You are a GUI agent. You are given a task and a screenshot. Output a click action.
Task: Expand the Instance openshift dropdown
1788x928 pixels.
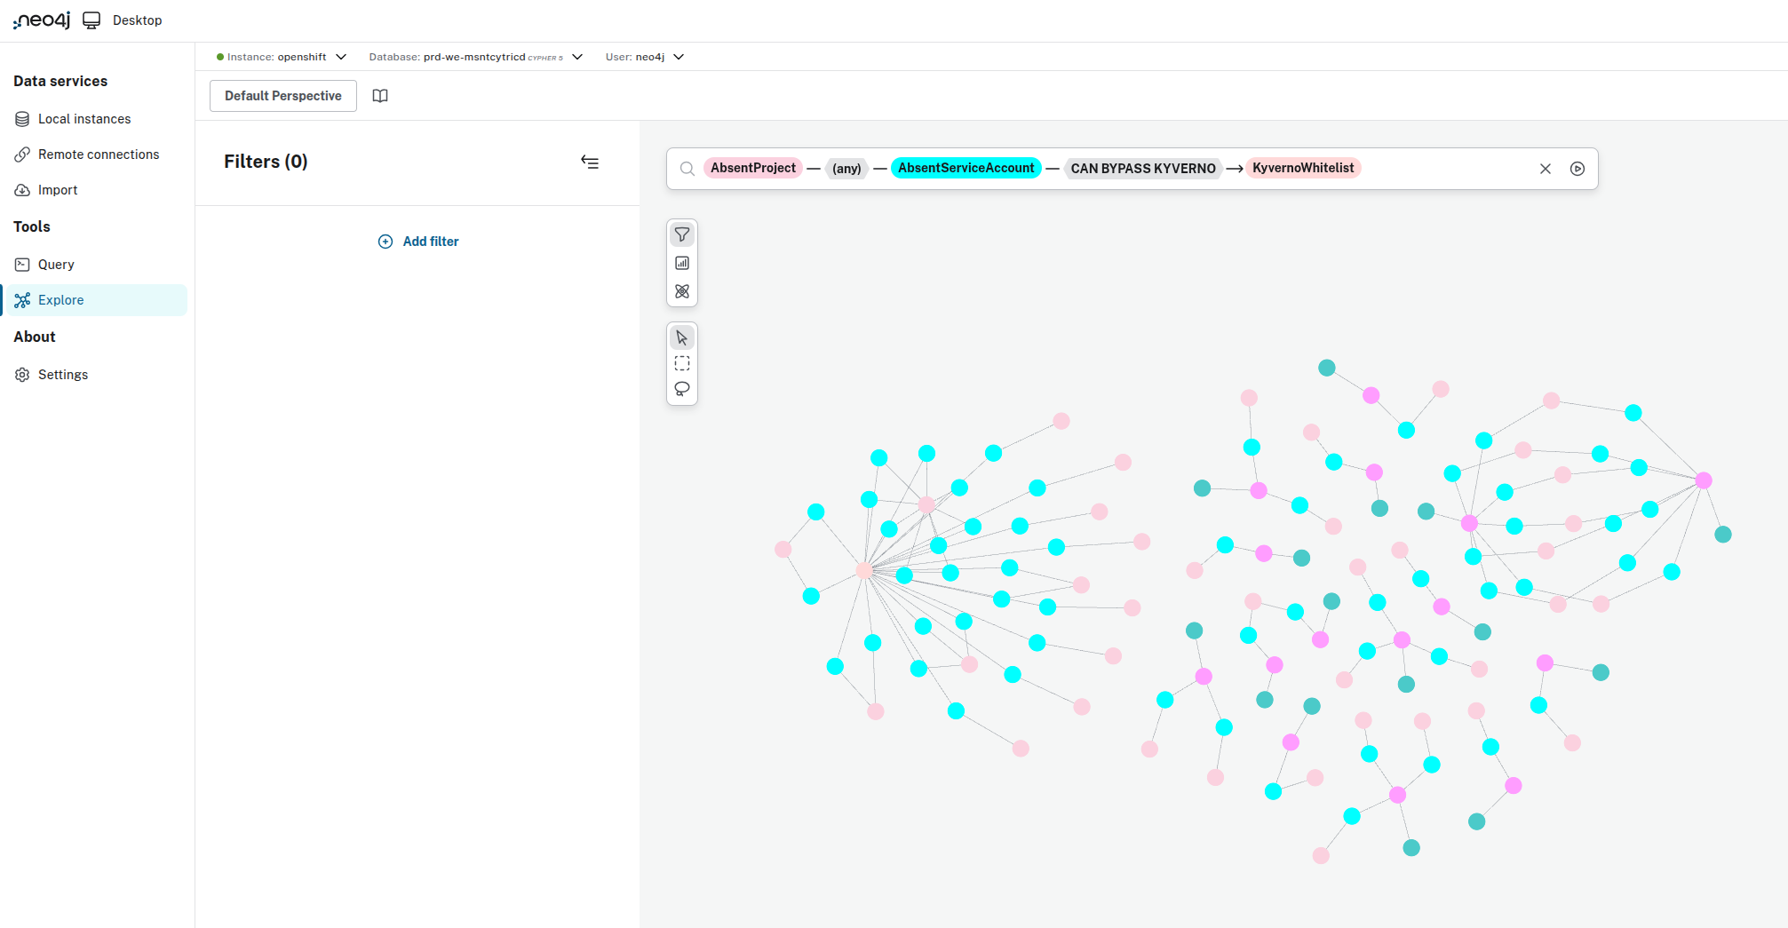341,57
